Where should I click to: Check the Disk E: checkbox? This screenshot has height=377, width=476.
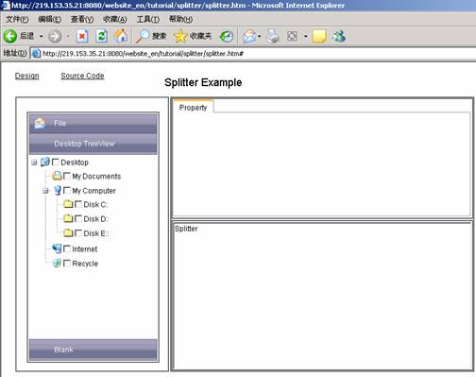[x=78, y=233]
